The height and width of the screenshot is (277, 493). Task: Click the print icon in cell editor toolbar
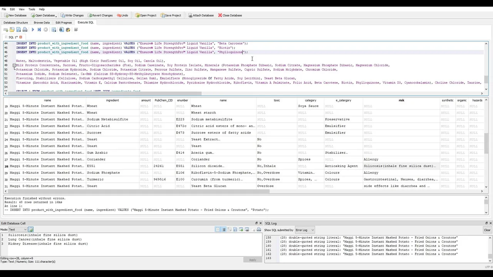258,230
